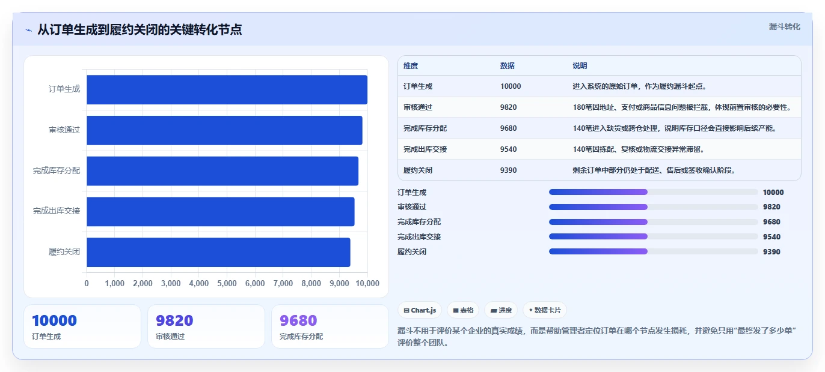Click the 履约关闭 chart axis label
The height and width of the screenshot is (372, 825).
(64, 252)
